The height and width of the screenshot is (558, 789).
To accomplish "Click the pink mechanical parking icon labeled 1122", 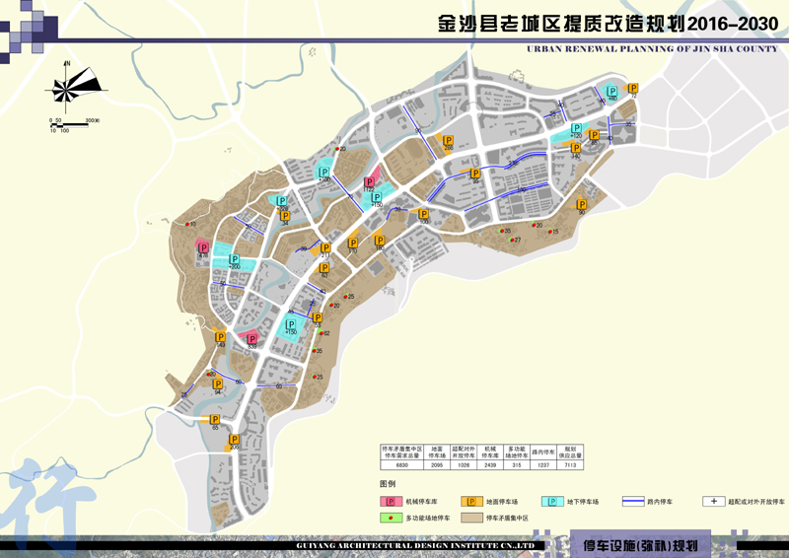I will click(x=371, y=182).
